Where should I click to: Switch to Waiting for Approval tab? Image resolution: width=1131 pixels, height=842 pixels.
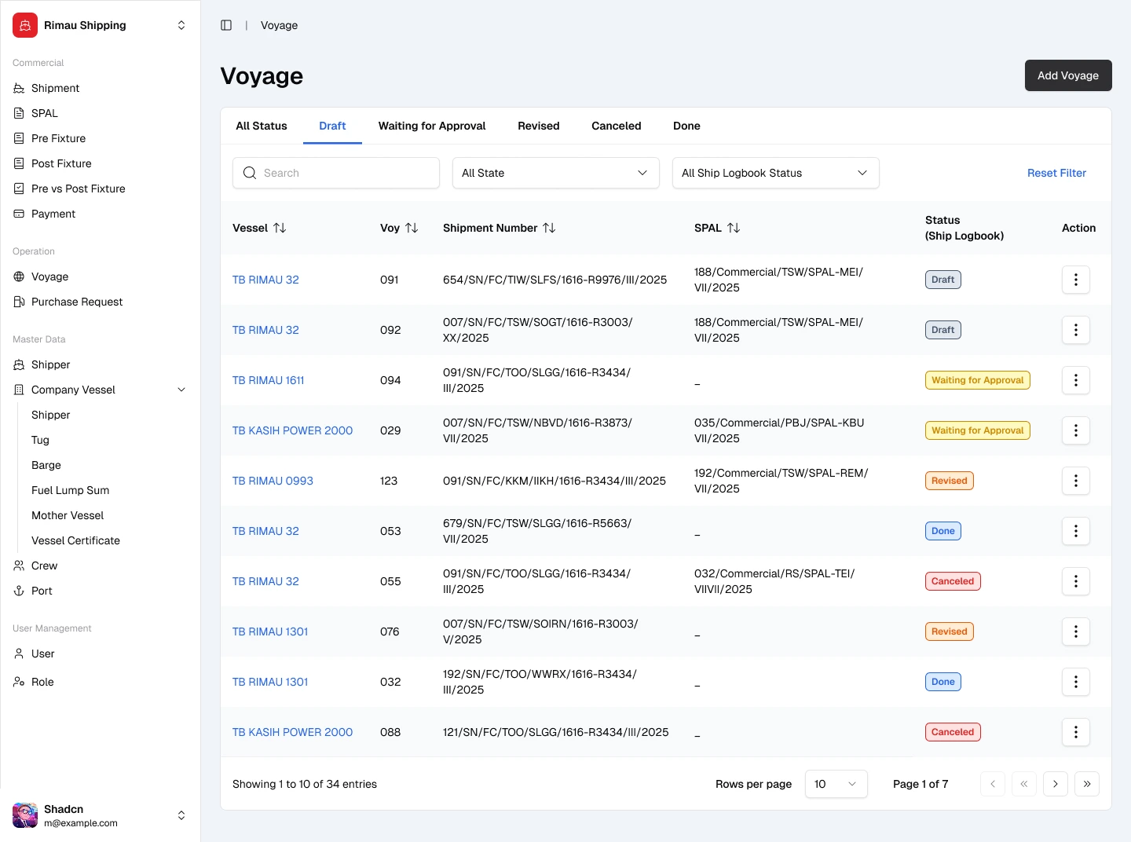(432, 126)
